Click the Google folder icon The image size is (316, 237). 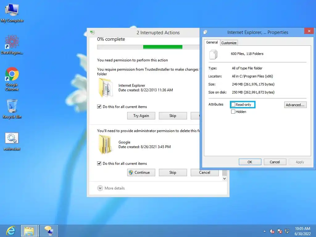pos(105,144)
